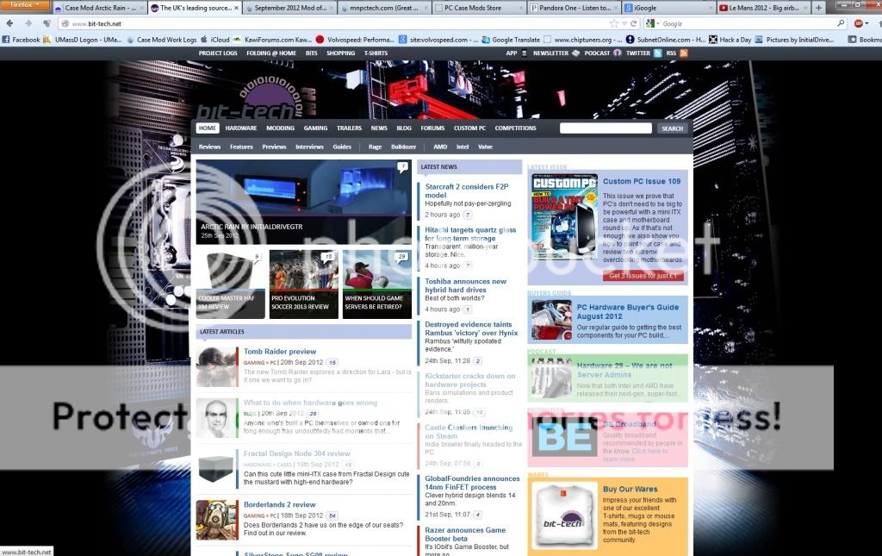Select COMPETITIONS in the site navigation
This screenshot has width=882, height=556.
click(x=515, y=128)
